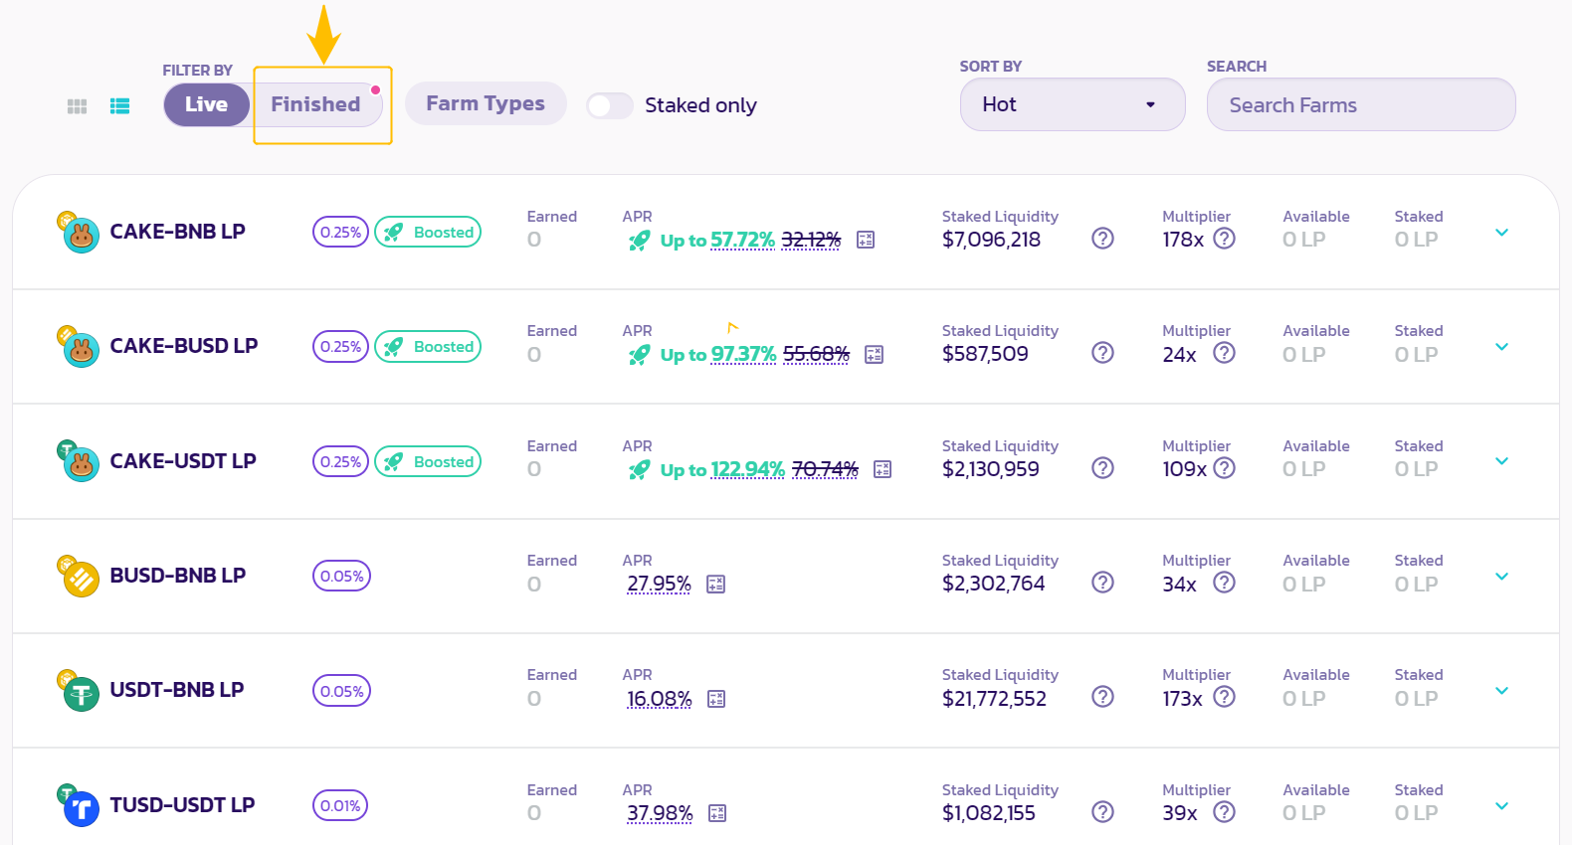Select the Live farms filter
This screenshot has width=1572, height=845.
[x=206, y=104]
